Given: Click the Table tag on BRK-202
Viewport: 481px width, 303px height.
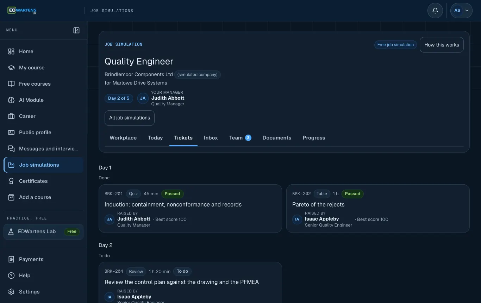Looking at the screenshot, I should (x=322, y=194).
